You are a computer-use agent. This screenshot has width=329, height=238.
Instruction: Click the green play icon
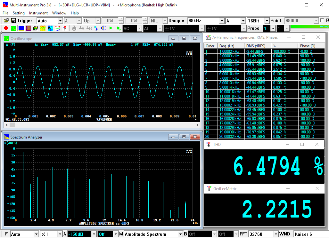point(111,28)
